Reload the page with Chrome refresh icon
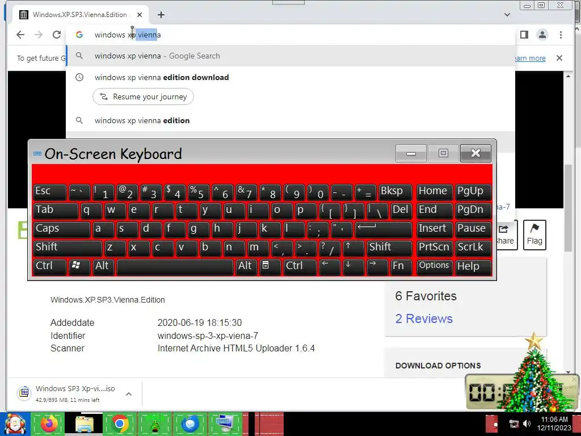The height and width of the screenshot is (436, 581). pyautogui.click(x=57, y=35)
